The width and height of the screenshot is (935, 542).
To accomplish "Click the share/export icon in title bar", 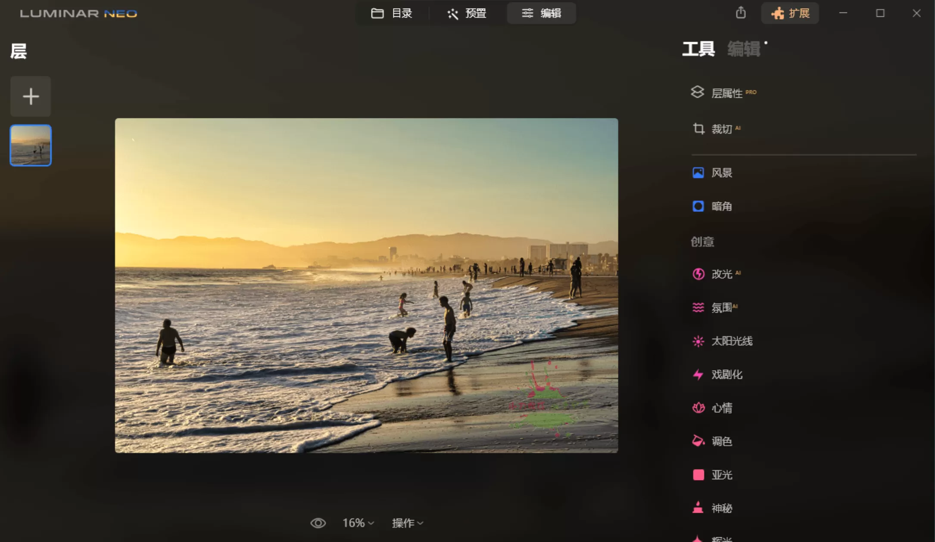I will pyautogui.click(x=741, y=13).
